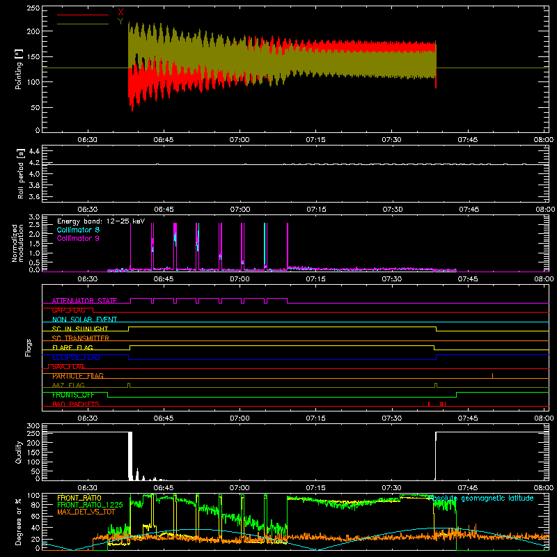Viewport: 557px width, 557px height.
Task: Click the green FRONT_RATIO_1225 legend label
Action: (x=90, y=505)
